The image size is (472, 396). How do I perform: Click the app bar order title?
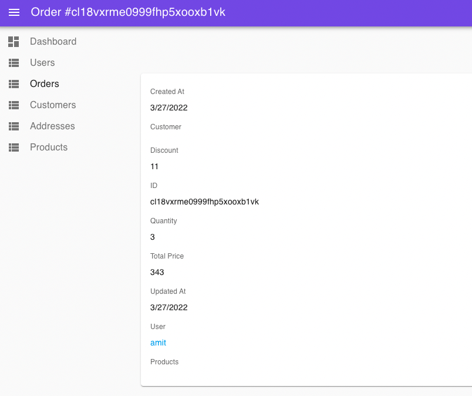click(129, 12)
